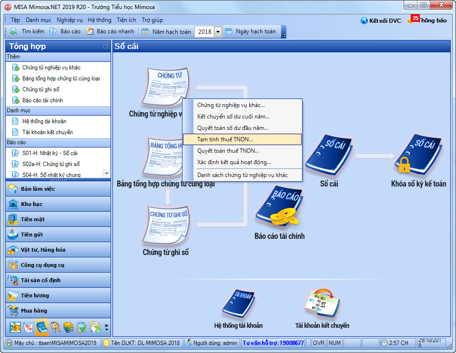Open the Mua hàng navigation section
Screen dimensions: 456x353
click(x=58, y=311)
